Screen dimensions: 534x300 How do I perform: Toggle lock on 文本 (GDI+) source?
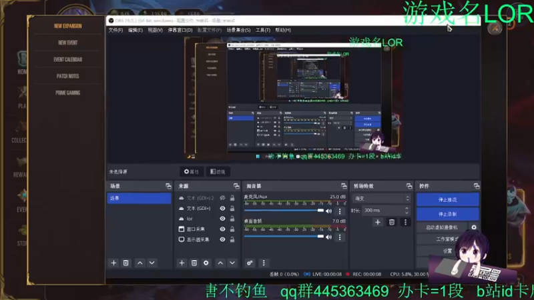(232, 208)
